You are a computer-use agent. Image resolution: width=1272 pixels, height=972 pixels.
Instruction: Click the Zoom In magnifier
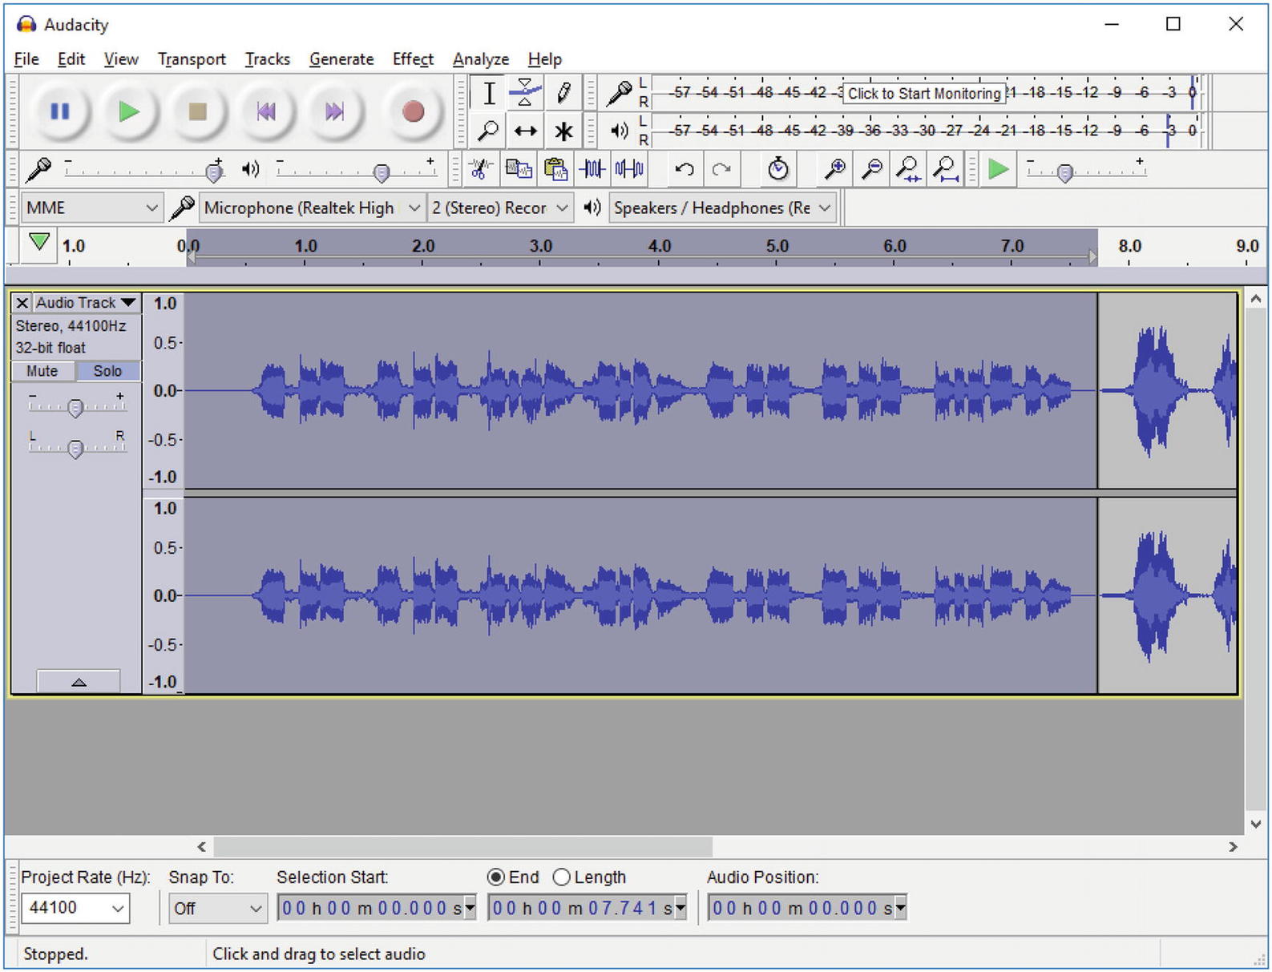(x=834, y=169)
